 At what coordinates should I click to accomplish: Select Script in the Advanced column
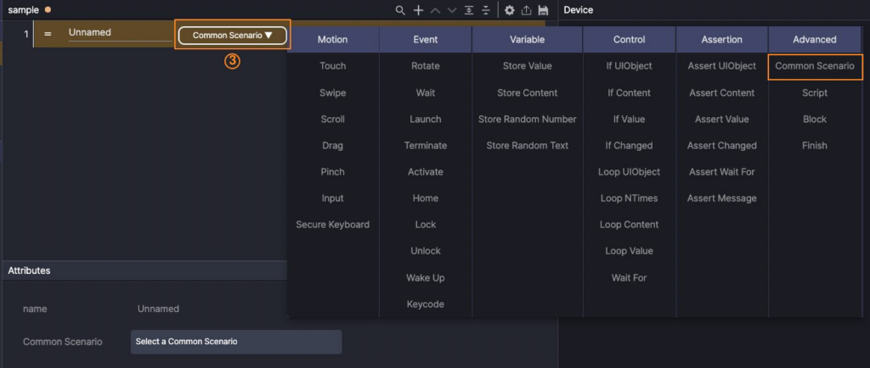[x=814, y=93]
